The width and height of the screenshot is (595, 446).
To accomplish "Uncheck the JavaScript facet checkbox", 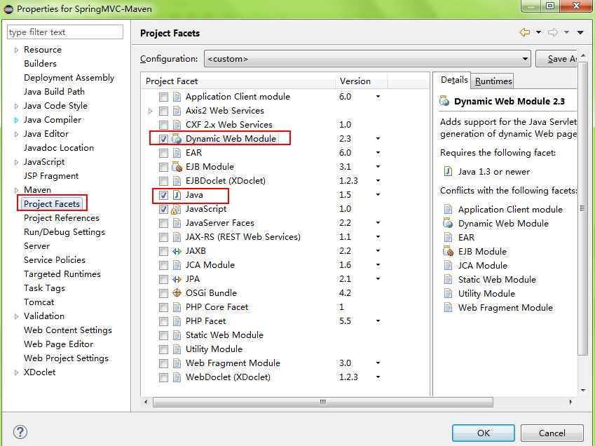I will (163, 209).
